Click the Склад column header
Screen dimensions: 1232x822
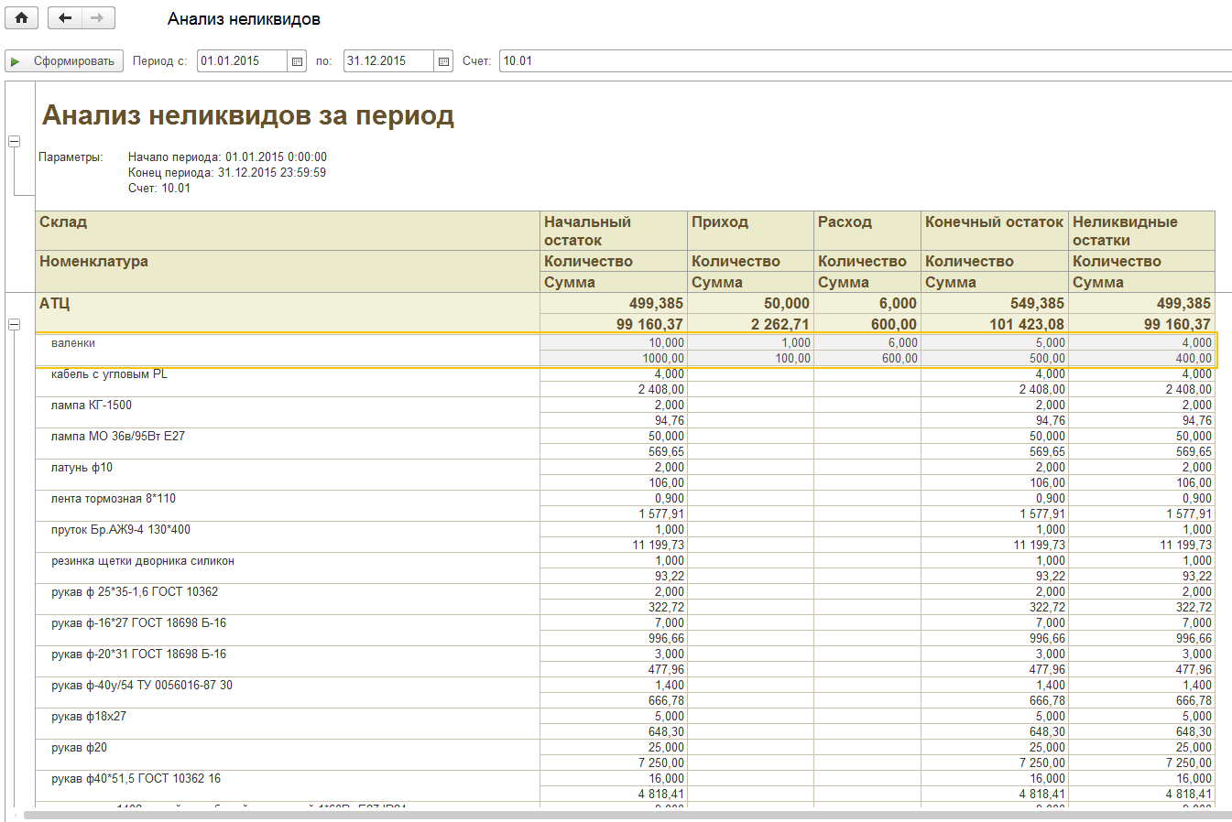(x=288, y=231)
